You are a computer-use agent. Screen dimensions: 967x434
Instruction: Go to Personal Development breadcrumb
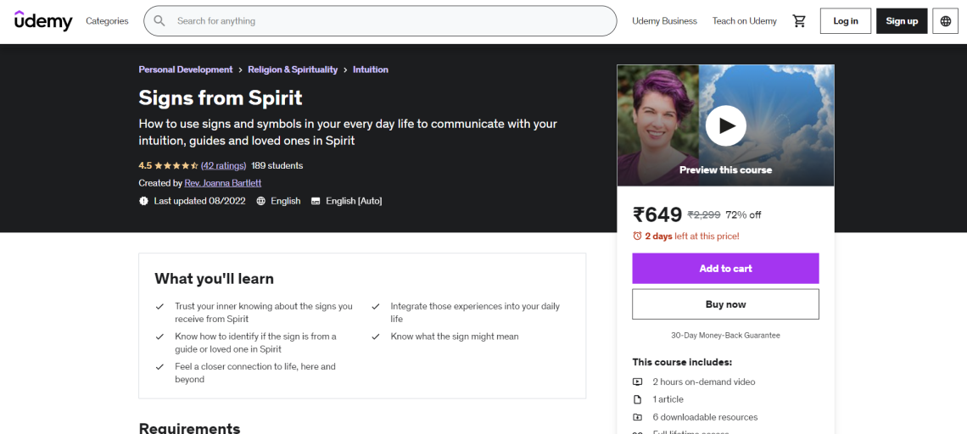pos(186,70)
